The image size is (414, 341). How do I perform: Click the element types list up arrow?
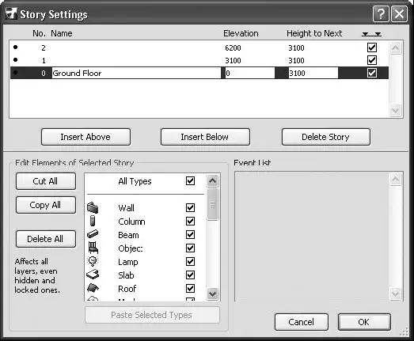[x=213, y=181]
